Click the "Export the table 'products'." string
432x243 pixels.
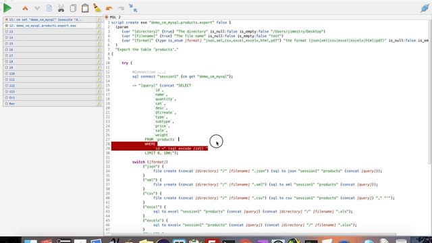pos(147,49)
